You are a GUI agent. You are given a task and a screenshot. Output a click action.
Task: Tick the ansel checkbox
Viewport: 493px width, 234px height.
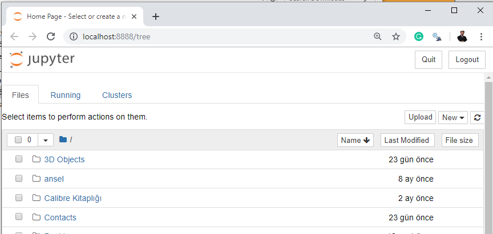click(19, 178)
